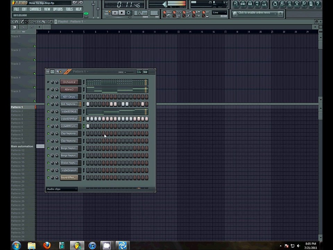Click the render/export audio icon
This screenshot has width=333, height=250.
[290, 4]
